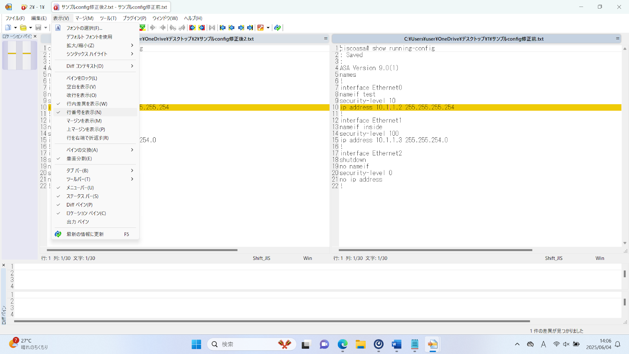Enable マージンを表示(M) option

95,121
